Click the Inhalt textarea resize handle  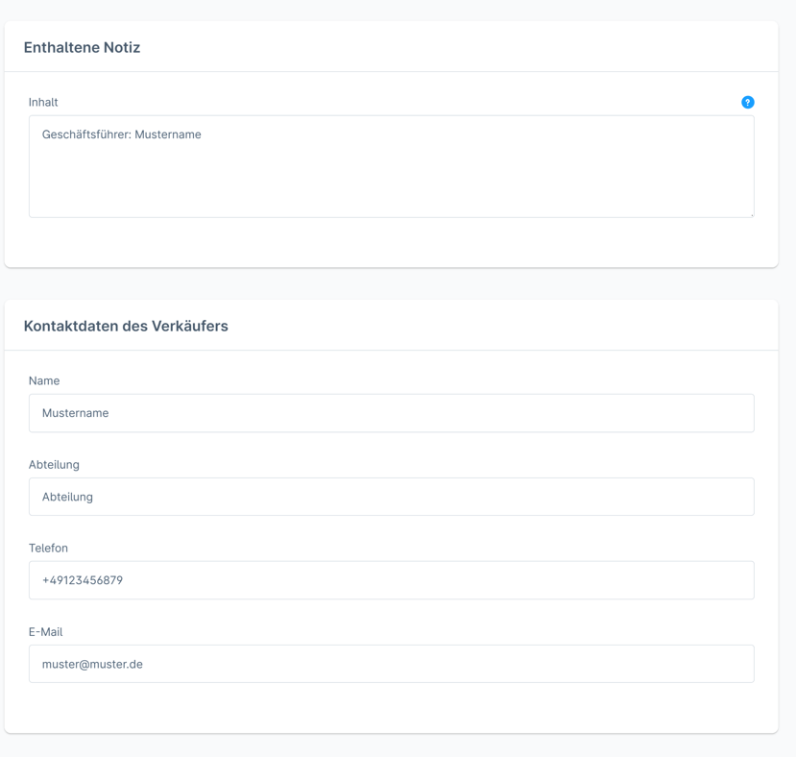point(752,215)
